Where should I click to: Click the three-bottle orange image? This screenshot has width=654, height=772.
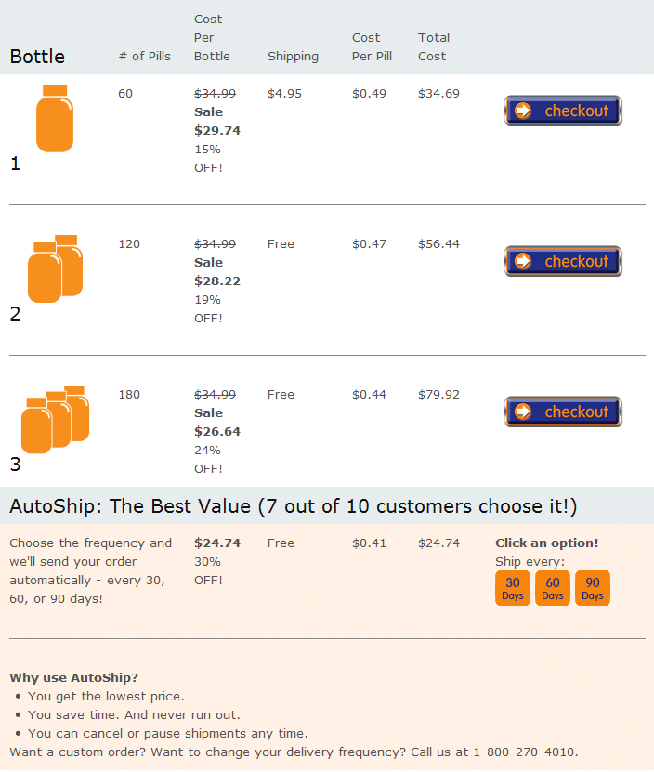55,420
